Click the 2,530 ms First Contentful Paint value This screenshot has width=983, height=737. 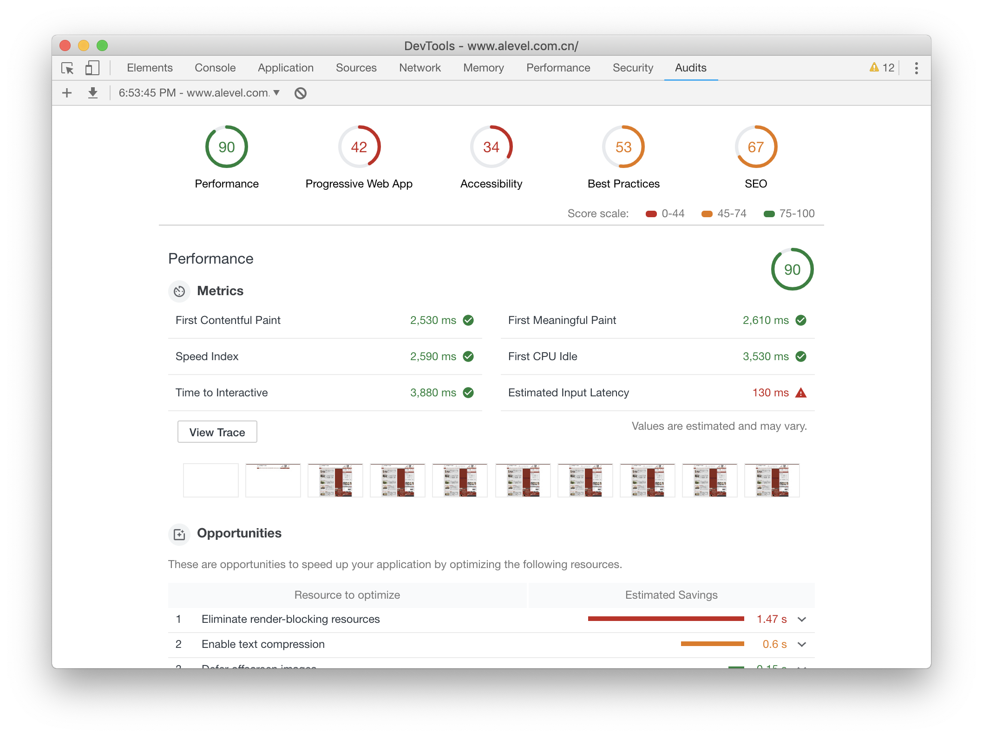[433, 320]
